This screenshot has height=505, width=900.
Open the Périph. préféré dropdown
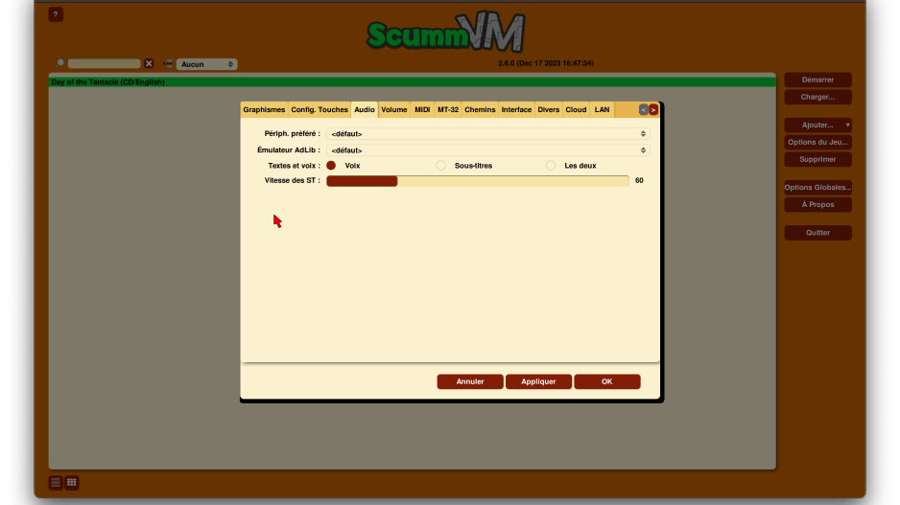tap(487, 133)
